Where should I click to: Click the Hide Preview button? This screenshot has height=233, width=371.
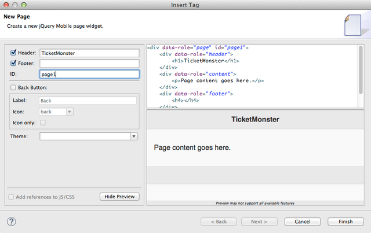[x=119, y=197]
